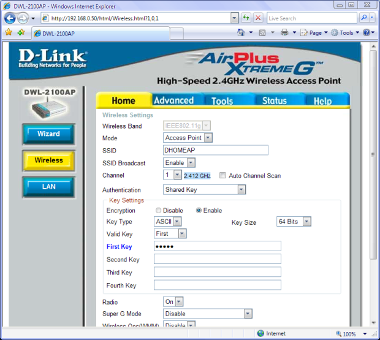
Task: Click the Internet zone globe icon
Action: point(260,333)
